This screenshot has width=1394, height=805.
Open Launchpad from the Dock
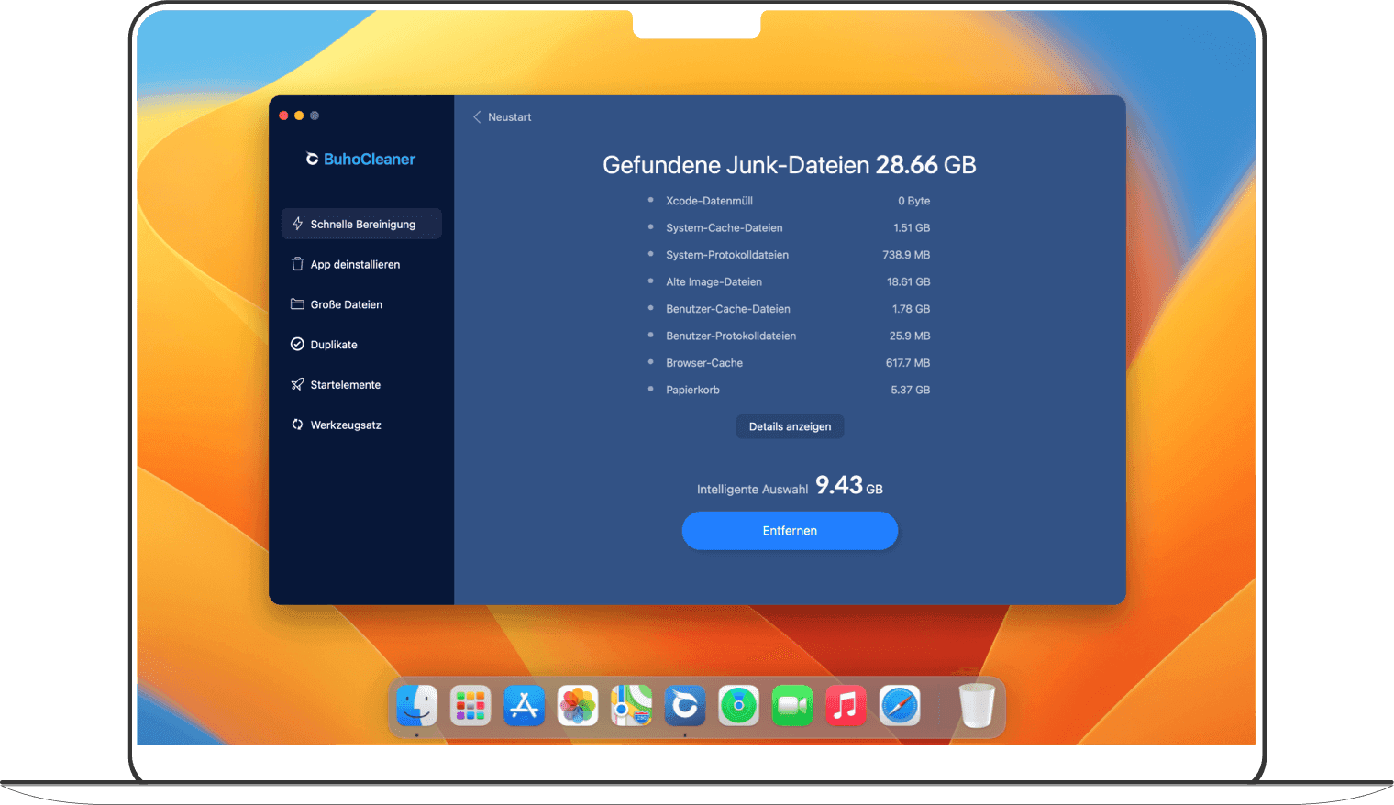(470, 706)
